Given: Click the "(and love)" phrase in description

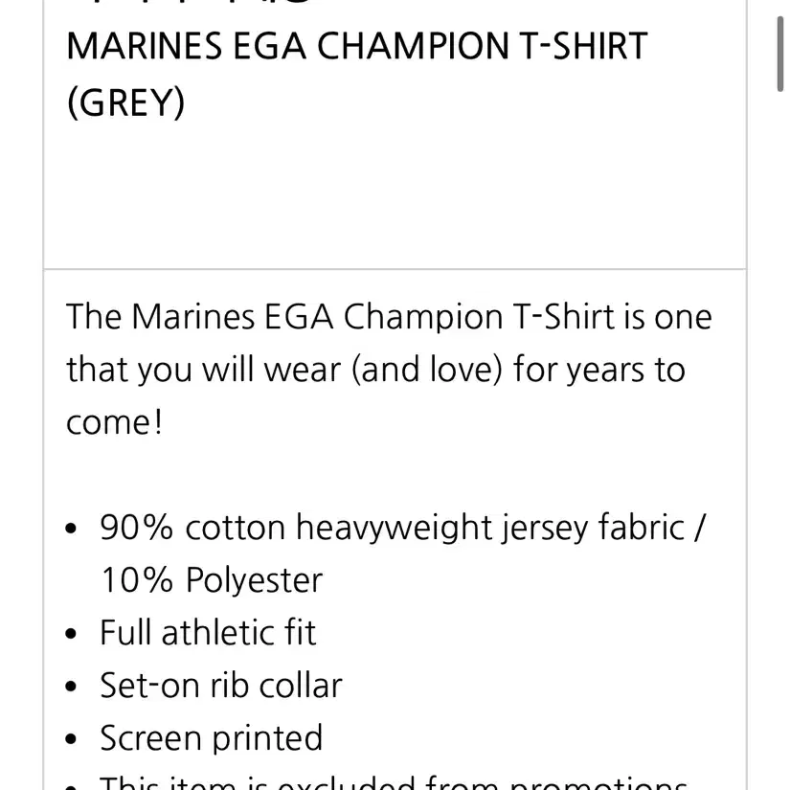Looking at the screenshot, I should [426, 370].
